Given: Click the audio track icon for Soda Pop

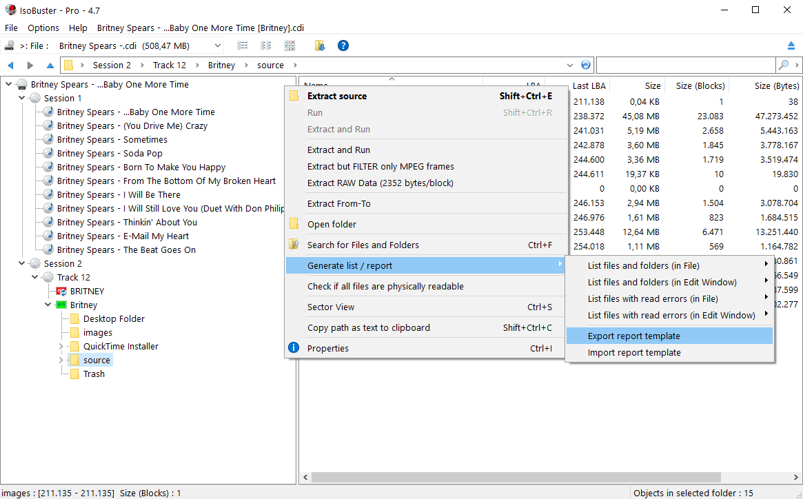Looking at the screenshot, I should tap(48, 153).
